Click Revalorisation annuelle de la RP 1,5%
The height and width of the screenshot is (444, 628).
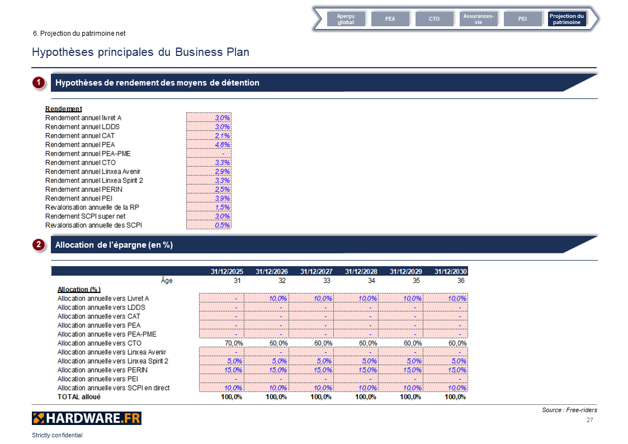[x=209, y=207]
